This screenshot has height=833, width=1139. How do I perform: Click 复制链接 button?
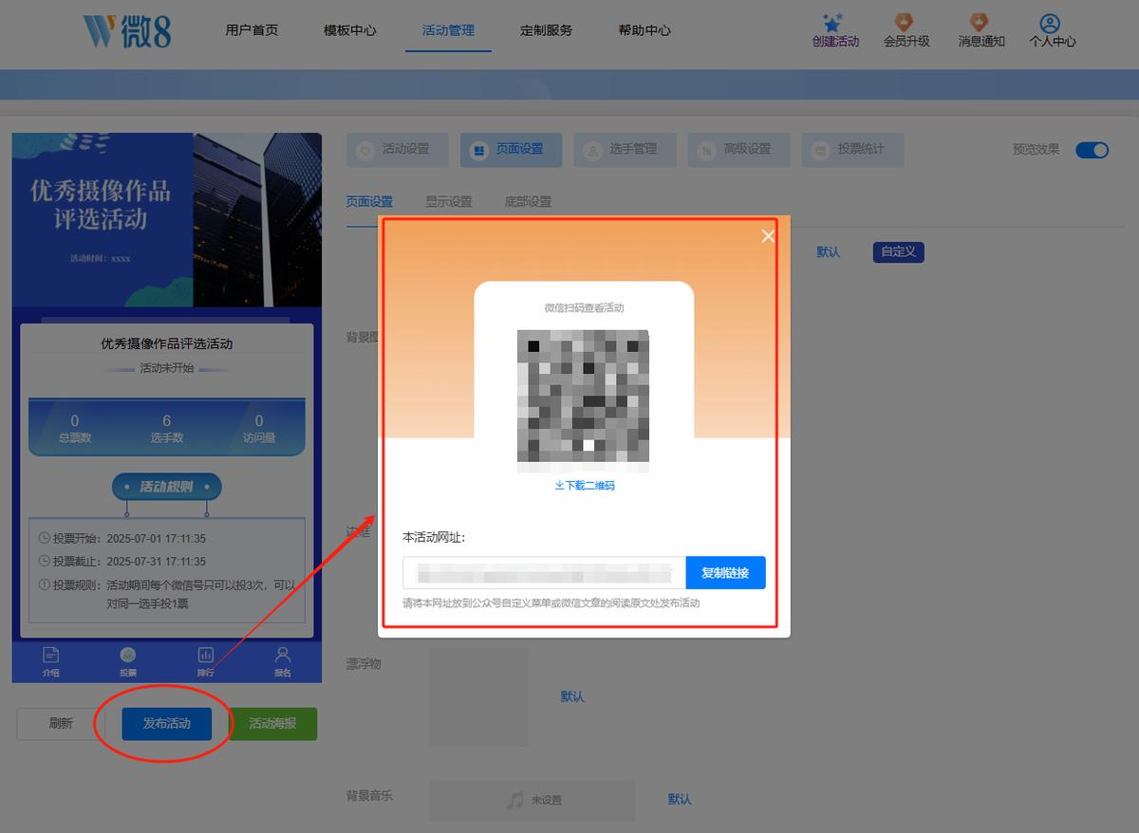pyautogui.click(x=725, y=573)
